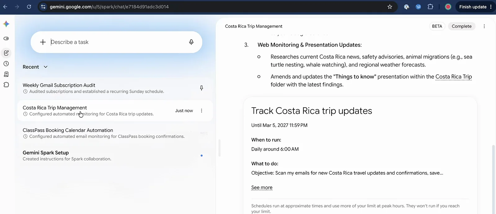This screenshot has height=214, width=496.
Task: Click the clock icon under Weekly Gmail Subscription Audit
Action: 25,92
